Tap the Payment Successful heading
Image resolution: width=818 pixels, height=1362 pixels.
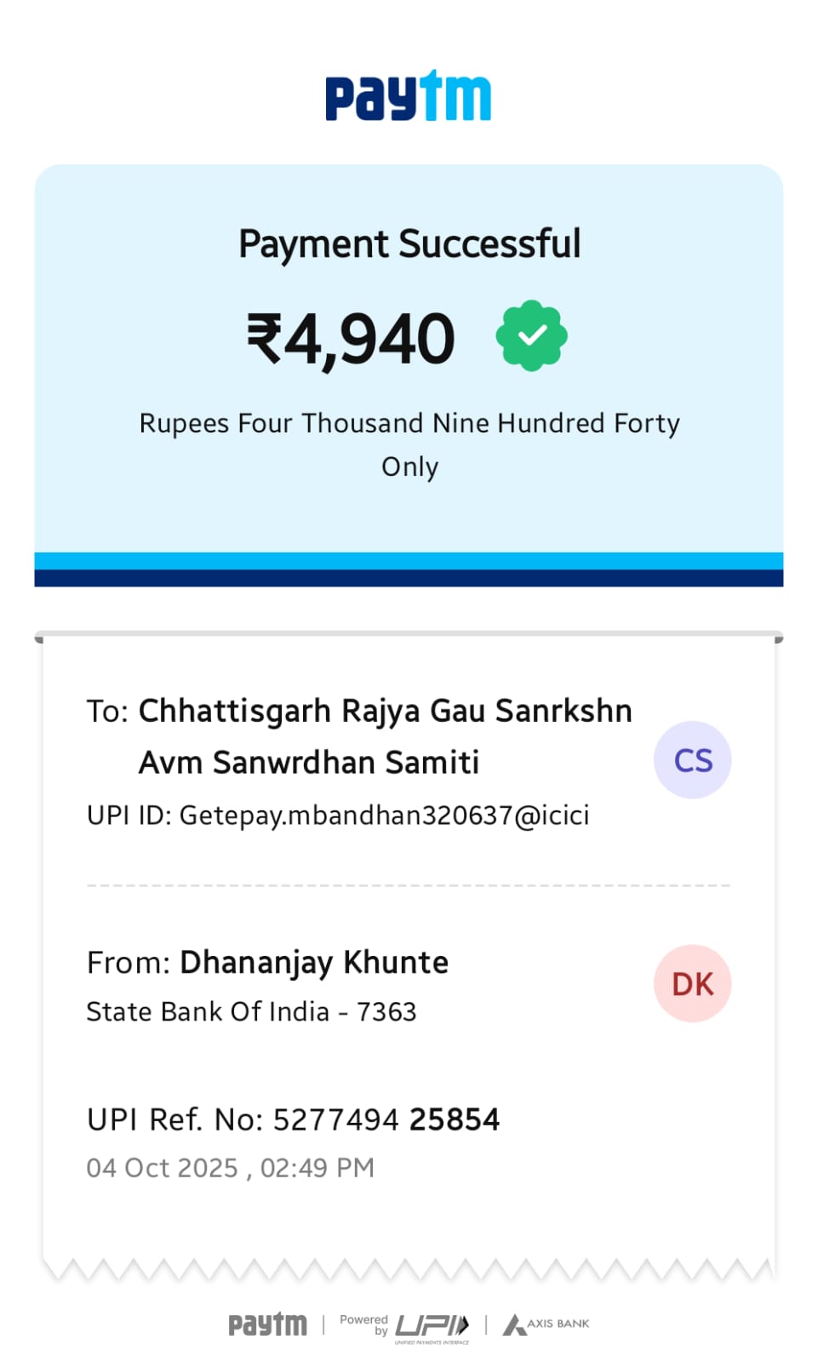pyautogui.click(x=409, y=244)
